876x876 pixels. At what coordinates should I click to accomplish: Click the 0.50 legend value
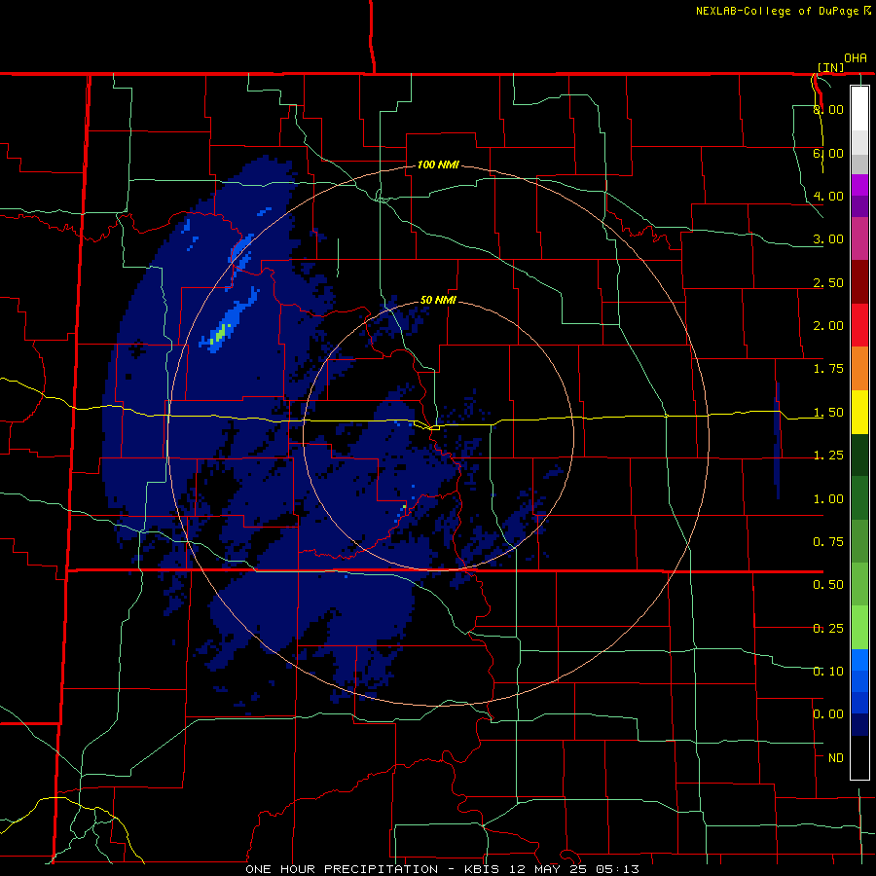pos(828,585)
